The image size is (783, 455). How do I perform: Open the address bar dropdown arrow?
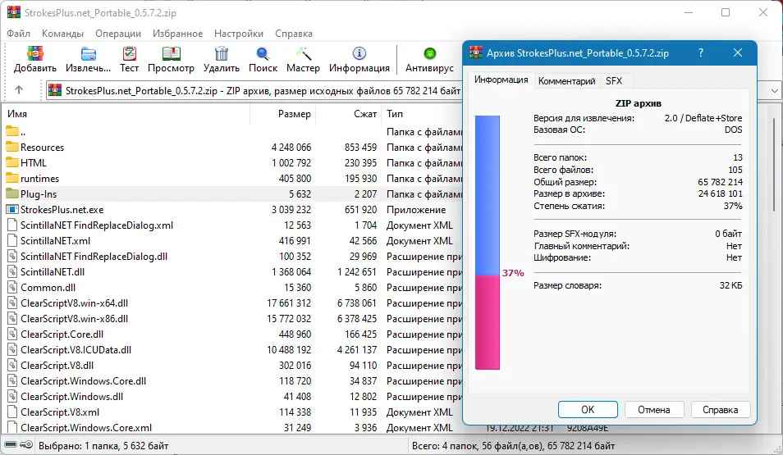coord(775,91)
